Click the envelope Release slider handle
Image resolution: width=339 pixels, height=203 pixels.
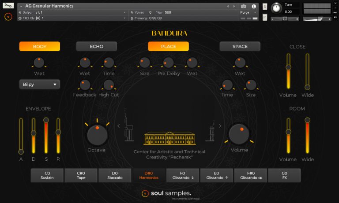click(x=58, y=132)
